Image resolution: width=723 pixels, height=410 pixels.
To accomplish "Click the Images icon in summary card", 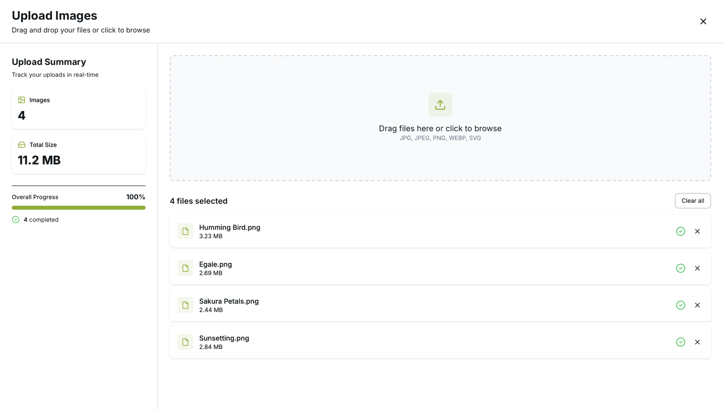I will (21, 100).
